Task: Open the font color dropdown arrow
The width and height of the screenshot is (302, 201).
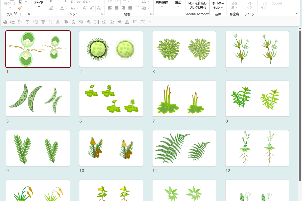Action: click(66, 8)
